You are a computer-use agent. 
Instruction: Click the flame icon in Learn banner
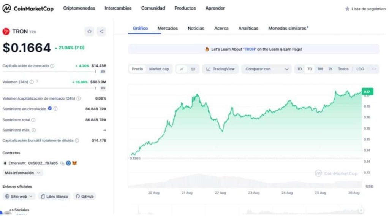207,49
